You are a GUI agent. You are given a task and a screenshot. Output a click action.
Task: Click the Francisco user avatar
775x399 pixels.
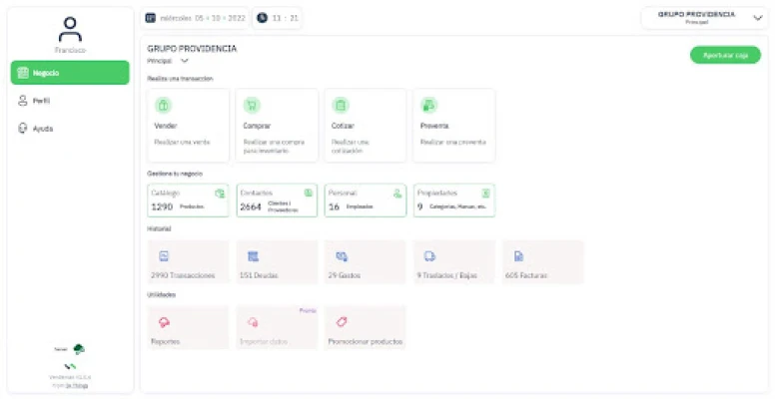coord(70,30)
